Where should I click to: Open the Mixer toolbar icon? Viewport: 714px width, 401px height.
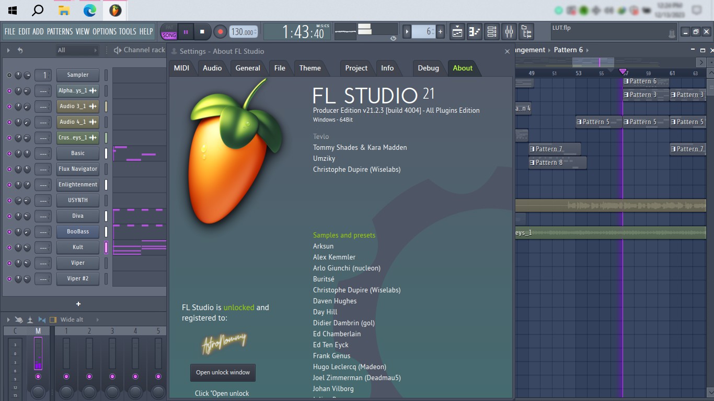pyautogui.click(x=509, y=32)
